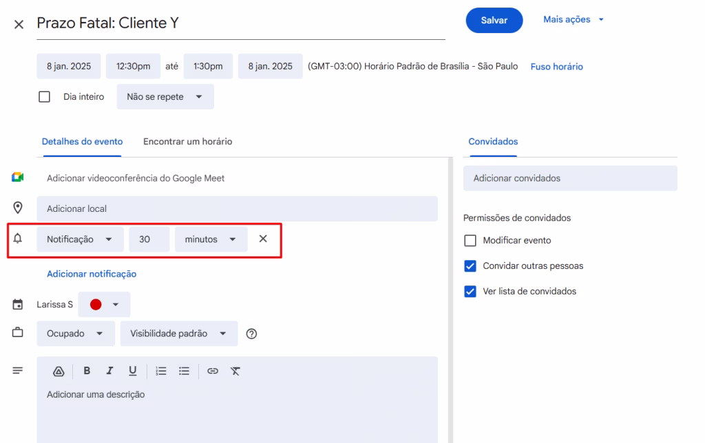Image resolution: width=705 pixels, height=443 pixels.
Task: Open the end date 8 jan. 2025
Action: click(270, 66)
